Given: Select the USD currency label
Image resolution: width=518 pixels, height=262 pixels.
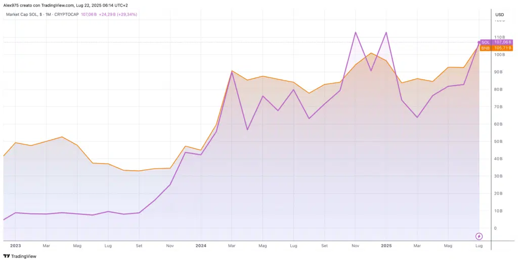Looking at the screenshot, I should tap(499, 14).
